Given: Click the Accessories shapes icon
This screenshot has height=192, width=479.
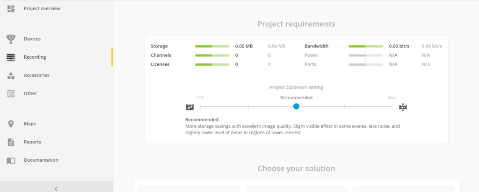Looking at the screenshot, I should click(11, 75).
